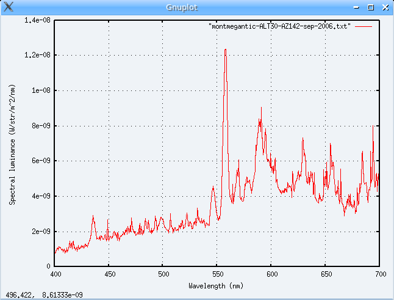
Task: Click the mouse coordinate readout in status bar
Action: coord(45,295)
